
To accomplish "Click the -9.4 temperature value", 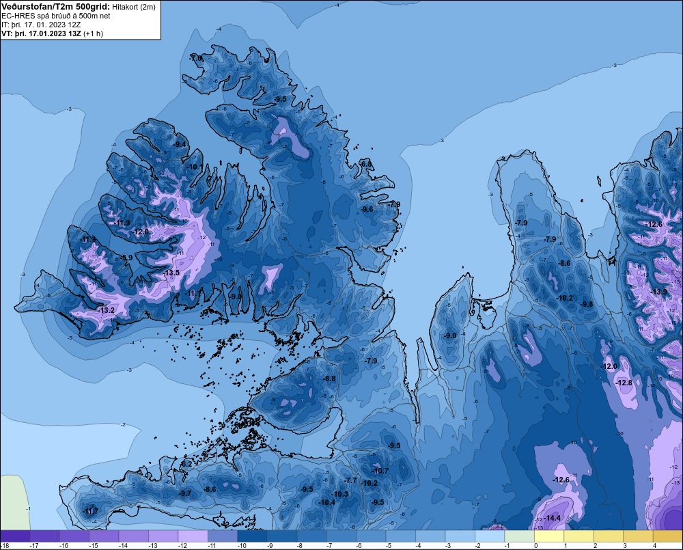I will coord(180,144).
